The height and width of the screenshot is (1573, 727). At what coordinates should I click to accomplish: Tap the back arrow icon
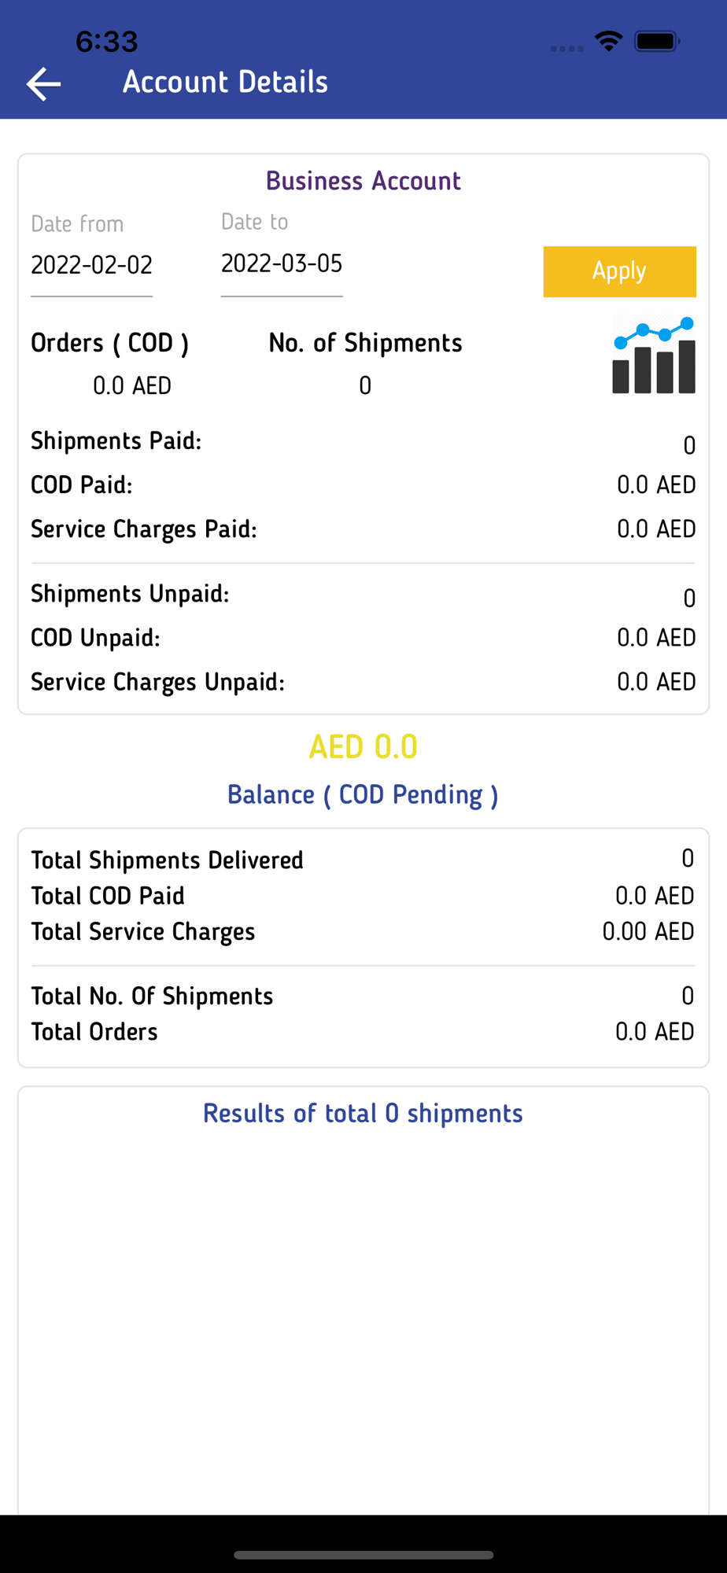point(44,83)
